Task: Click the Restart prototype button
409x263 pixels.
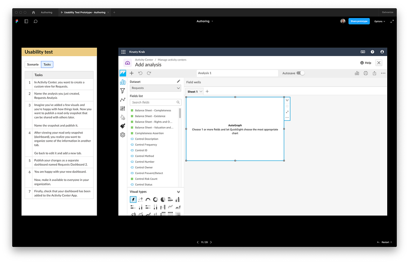Action: [384, 242]
